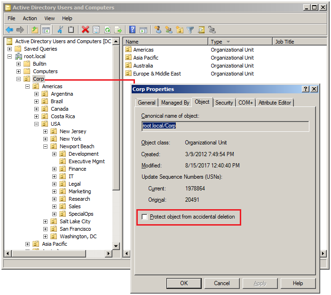This screenshot has height=295, width=331.
Task: Click the root.local domain icon in tree
Action: [x=19, y=56]
